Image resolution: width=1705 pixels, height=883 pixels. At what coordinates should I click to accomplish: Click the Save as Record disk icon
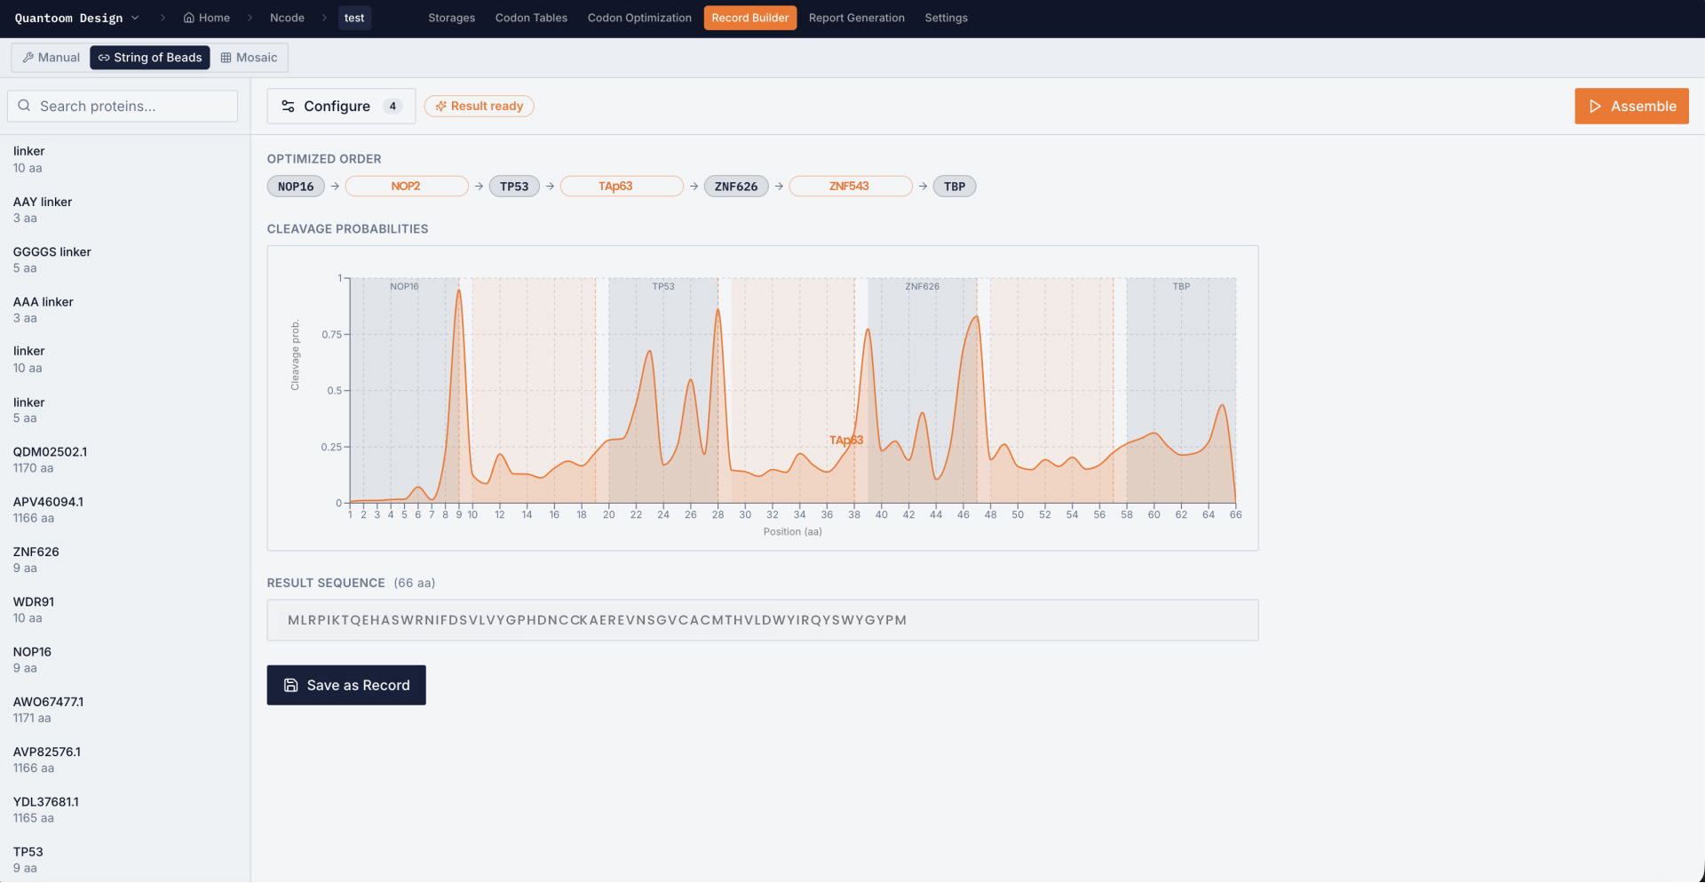click(290, 685)
